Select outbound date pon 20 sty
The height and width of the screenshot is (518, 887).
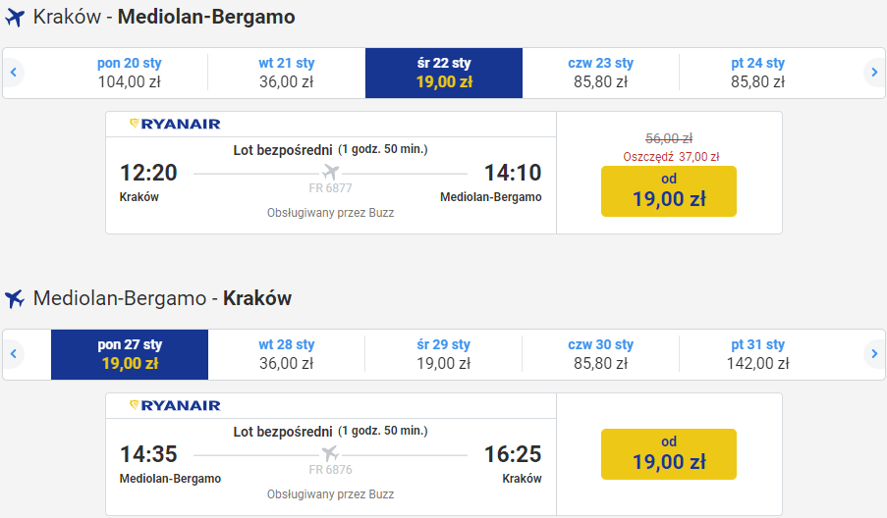click(x=130, y=73)
